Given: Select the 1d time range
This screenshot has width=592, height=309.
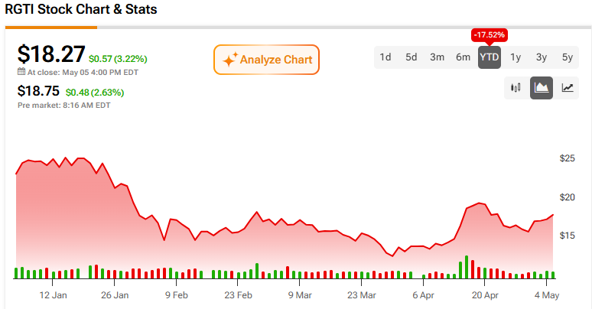Looking at the screenshot, I should pyautogui.click(x=385, y=57).
